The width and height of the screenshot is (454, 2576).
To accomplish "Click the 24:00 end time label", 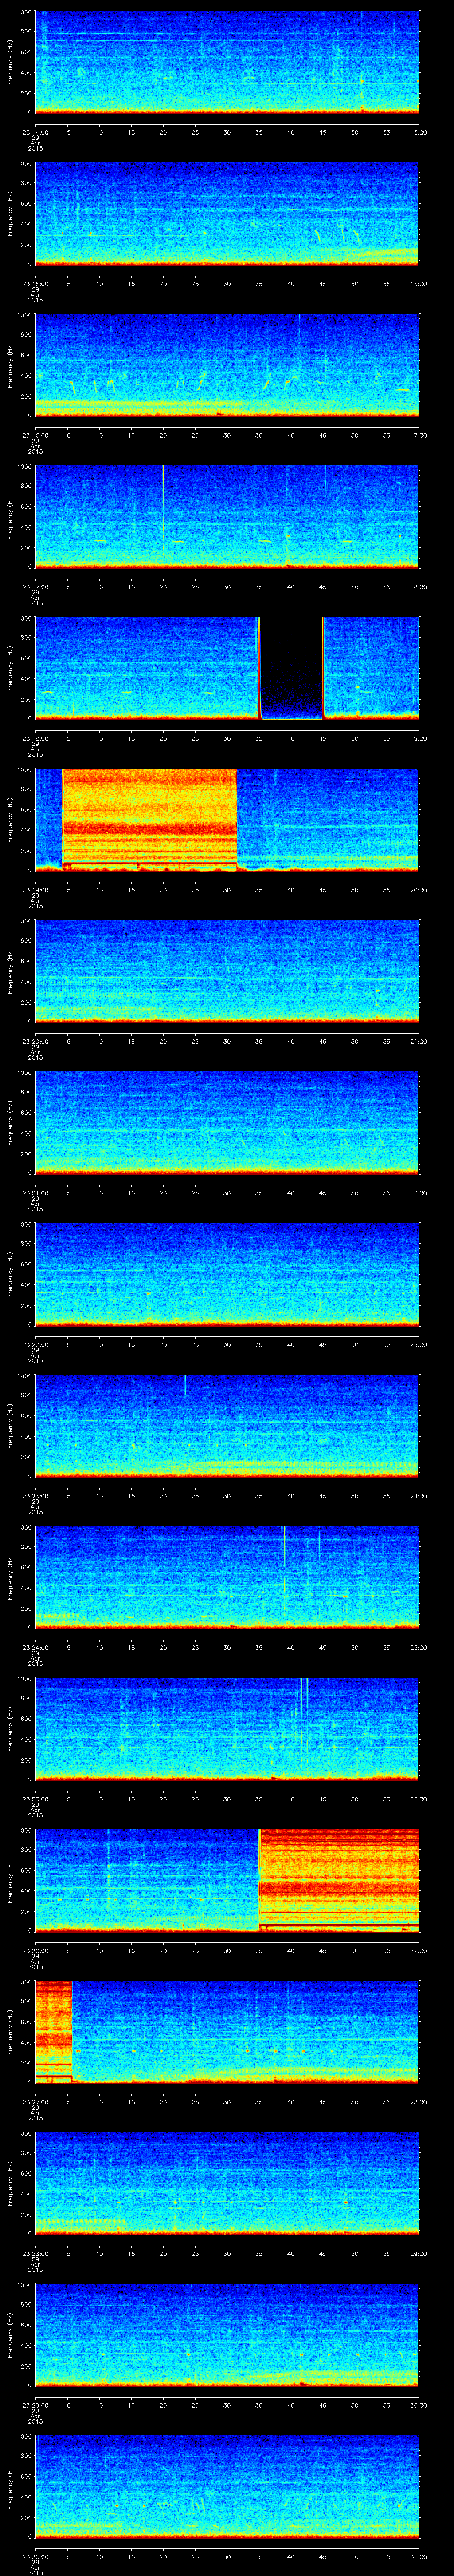I will [x=419, y=1495].
